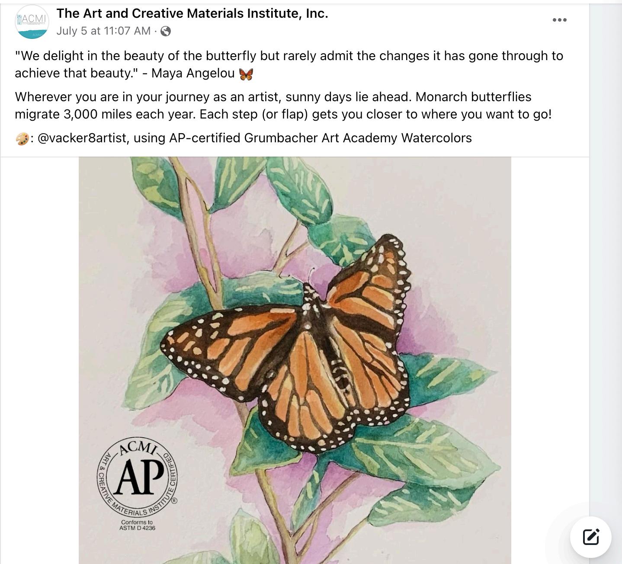Viewport: 622px width, 564px height.
Task: Open post options three-dot menu
Action: coord(559,20)
